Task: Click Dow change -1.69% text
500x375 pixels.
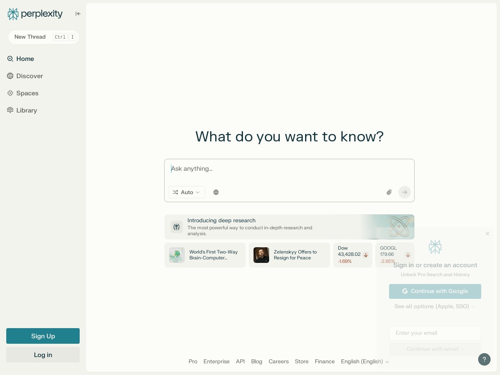Action: pyautogui.click(x=345, y=261)
